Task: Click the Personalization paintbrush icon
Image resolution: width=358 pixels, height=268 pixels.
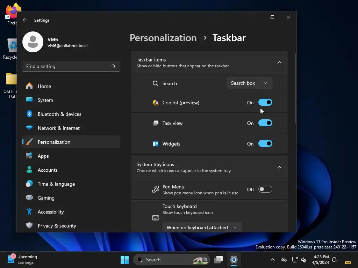Action: tap(29, 142)
